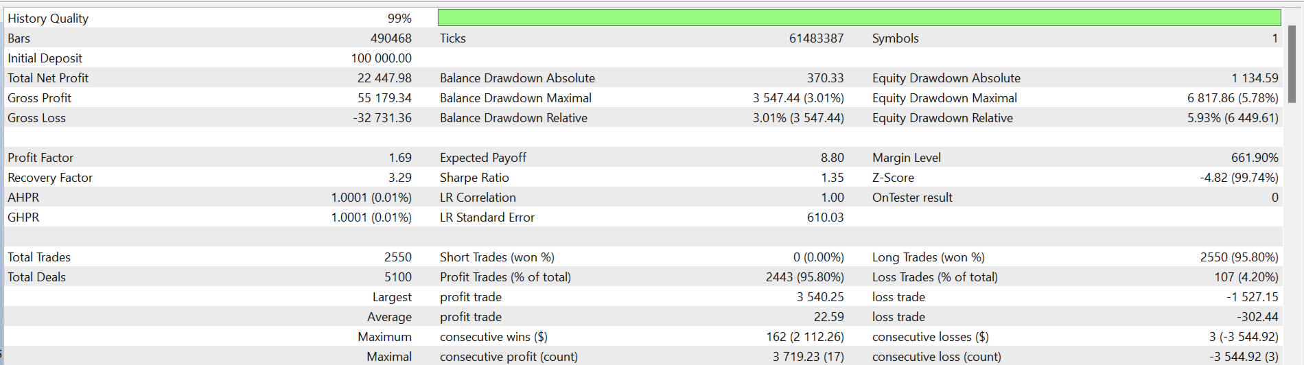Select the Total Trades value 2550
Screen dimensions: 1304x365
pos(398,257)
